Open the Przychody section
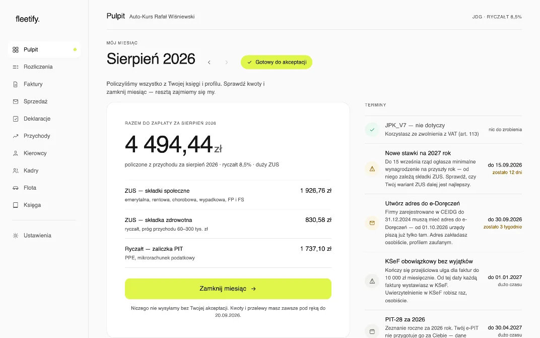540x338 pixels. (44, 136)
